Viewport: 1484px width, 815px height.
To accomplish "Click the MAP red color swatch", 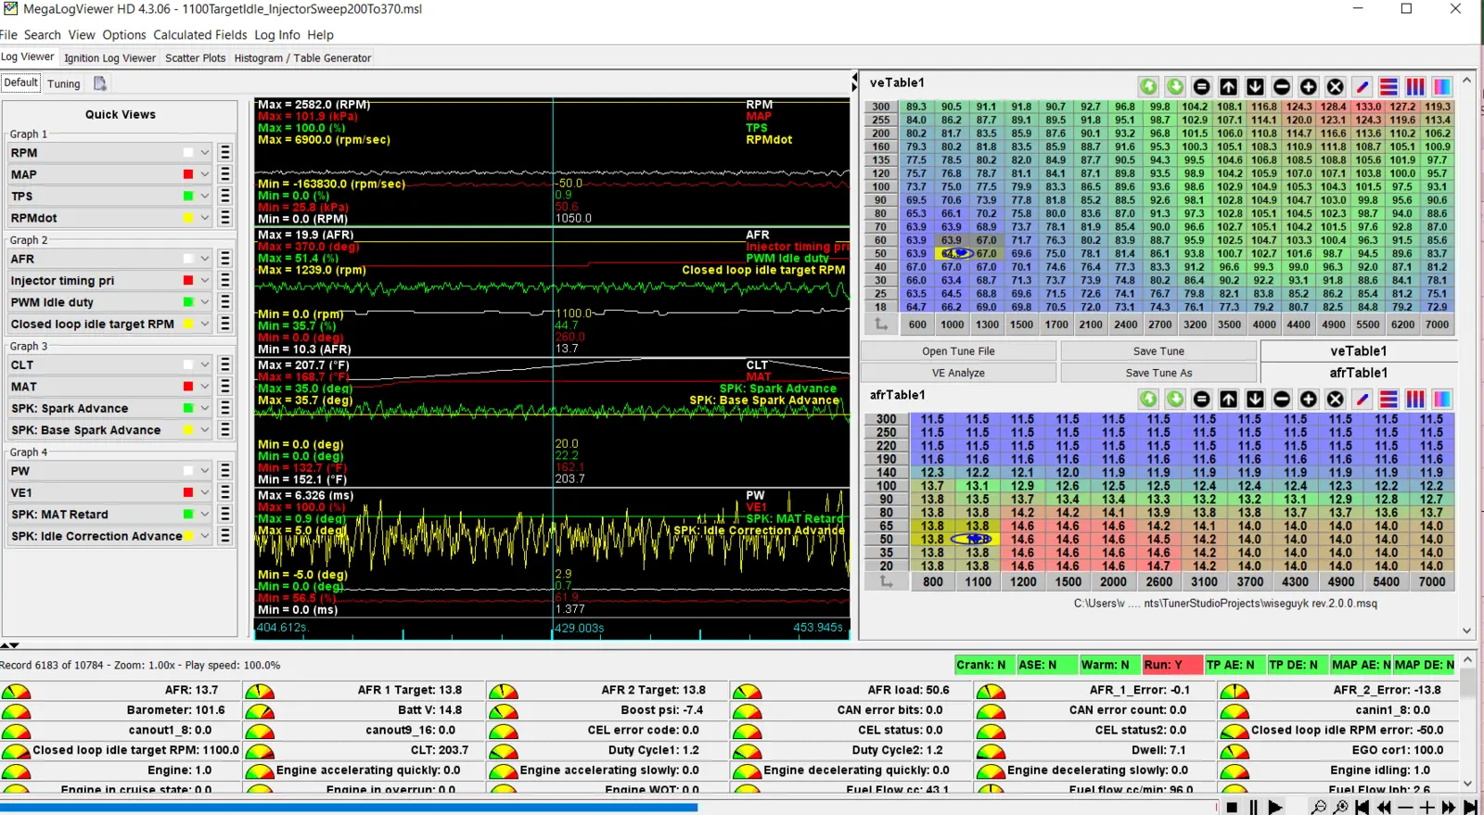I will (188, 174).
